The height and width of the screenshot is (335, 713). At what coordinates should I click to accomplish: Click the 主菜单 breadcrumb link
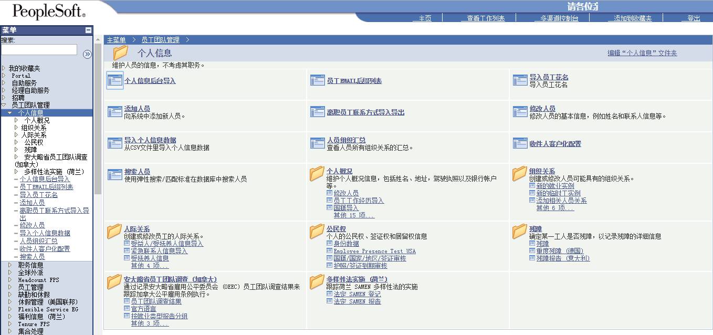pyautogui.click(x=117, y=40)
